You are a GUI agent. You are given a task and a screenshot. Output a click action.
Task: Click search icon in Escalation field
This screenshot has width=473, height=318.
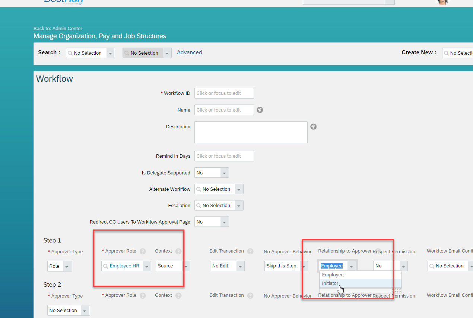coord(199,206)
